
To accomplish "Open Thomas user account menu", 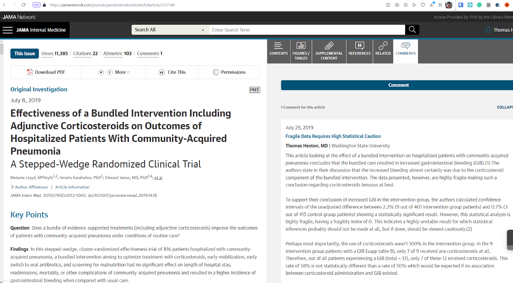I will (499, 30).
